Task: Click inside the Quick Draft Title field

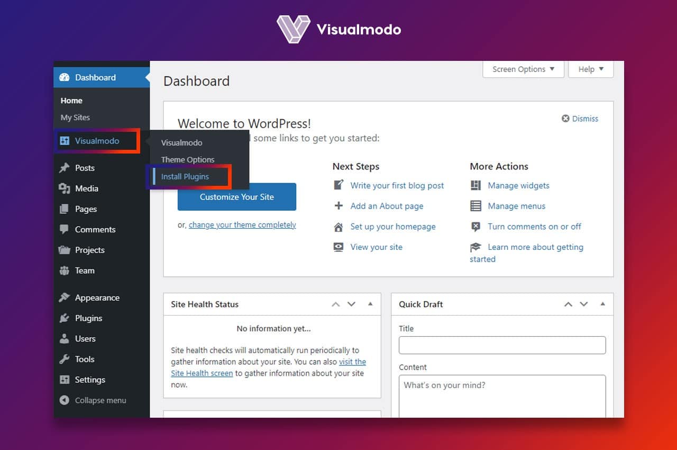Action: point(501,345)
